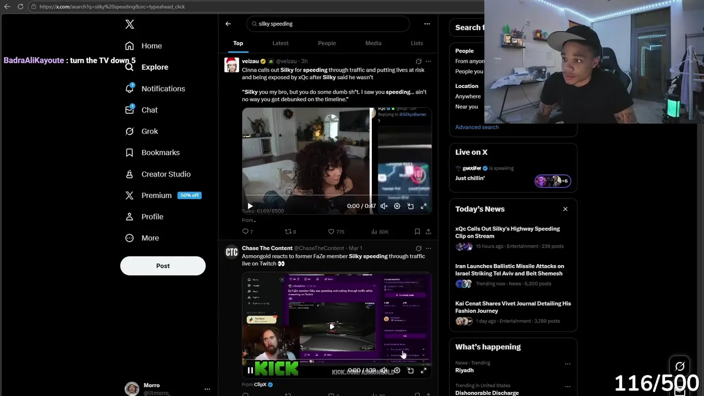
Task: Open more options on Chase The Content post
Action: pyautogui.click(x=428, y=248)
